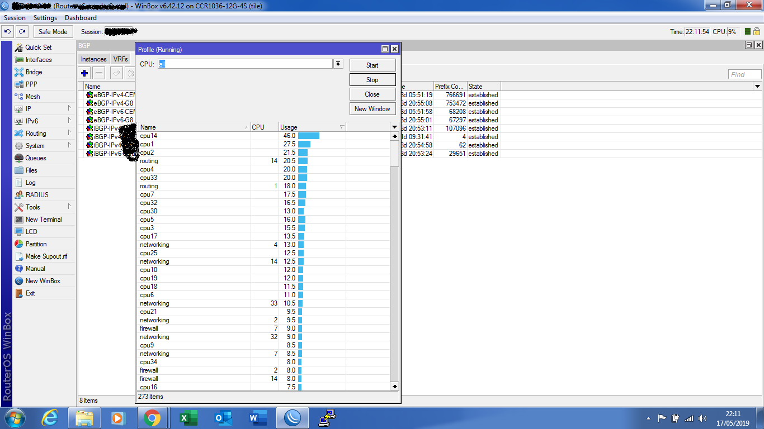Toggle Safe Mode
Screen dimensions: 764x429
53,32
